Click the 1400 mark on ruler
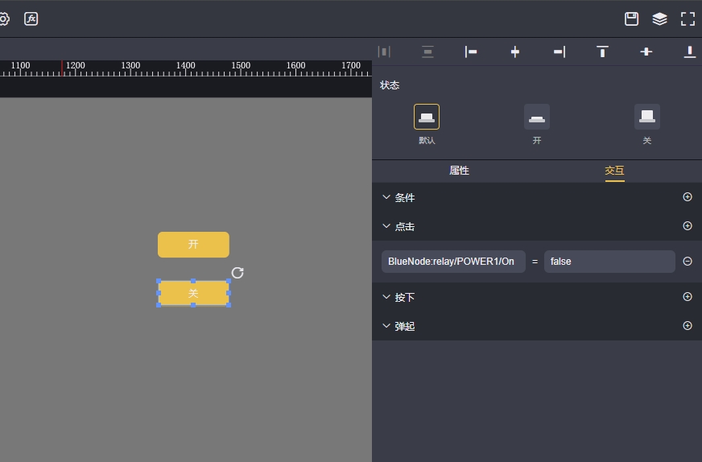The width and height of the screenshot is (702, 462). click(x=185, y=65)
